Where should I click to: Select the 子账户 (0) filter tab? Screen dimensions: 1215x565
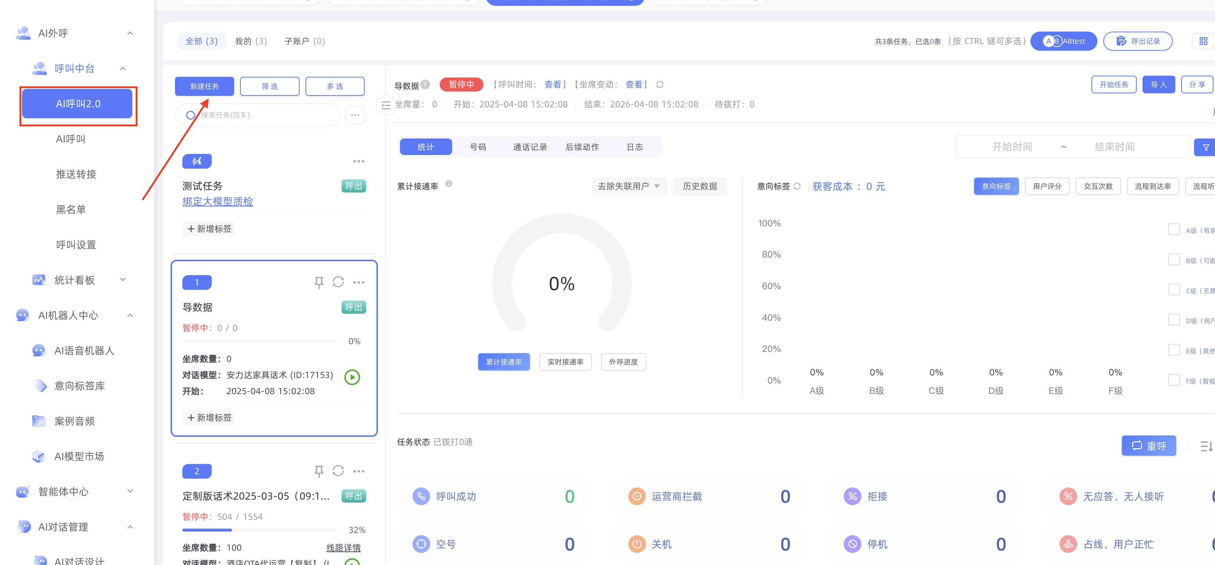point(305,42)
